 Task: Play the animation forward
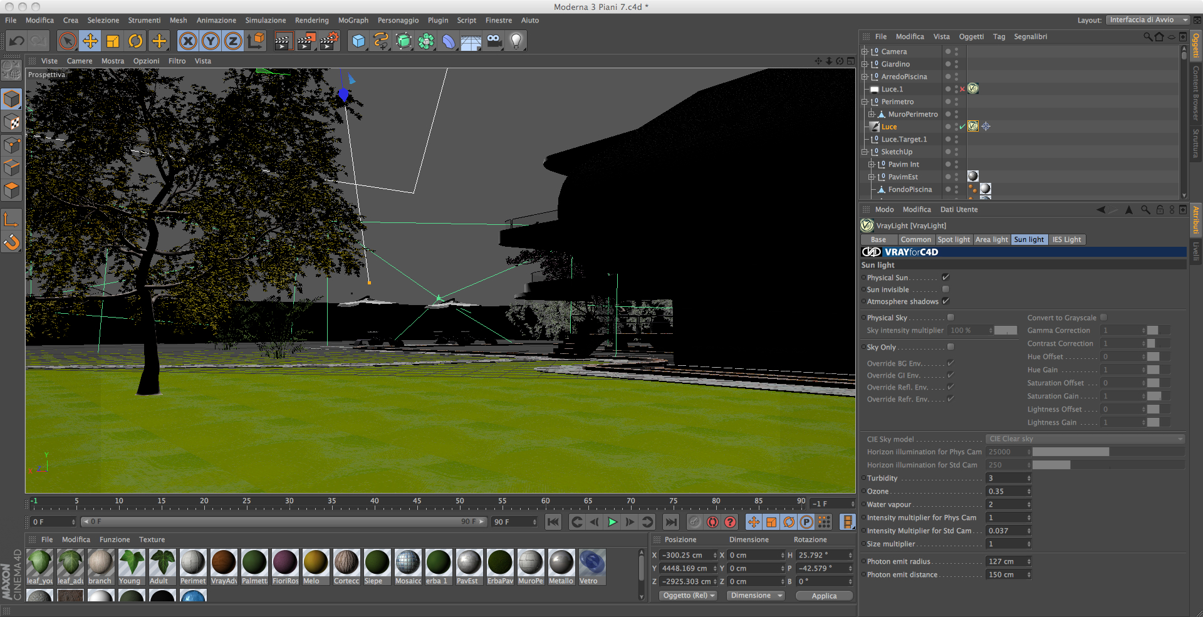[612, 522]
